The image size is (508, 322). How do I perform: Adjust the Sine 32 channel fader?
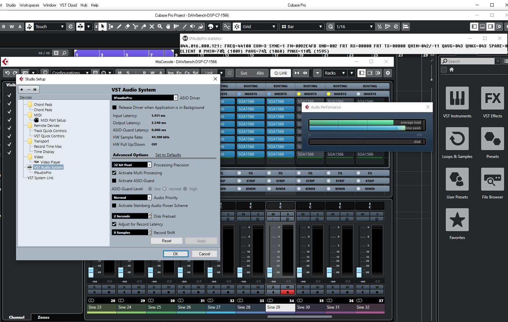tap(359, 272)
